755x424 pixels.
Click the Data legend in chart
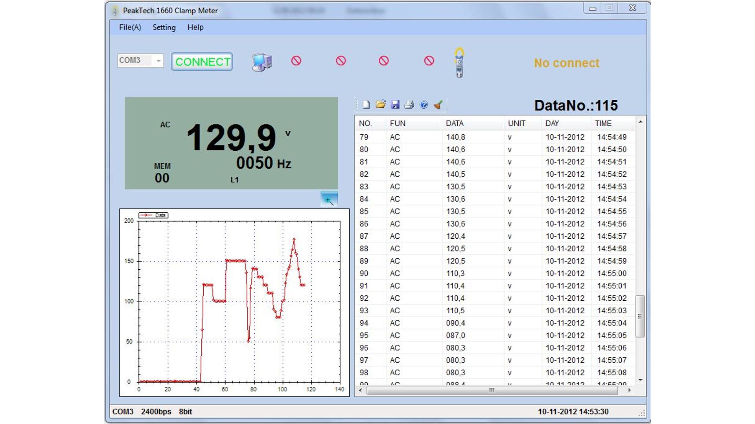point(153,215)
